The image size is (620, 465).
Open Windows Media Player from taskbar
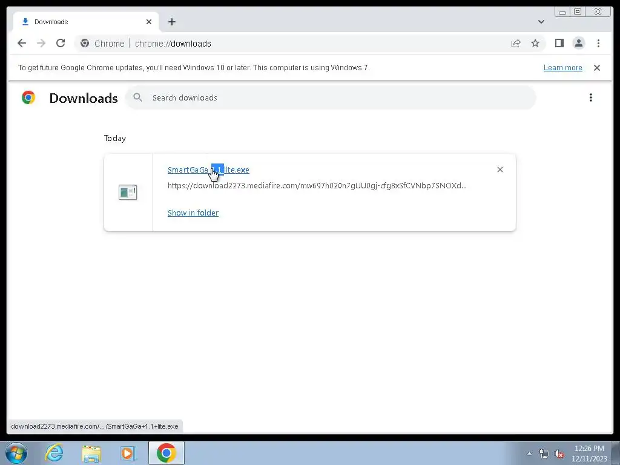pyautogui.click(x=128, y=453)
